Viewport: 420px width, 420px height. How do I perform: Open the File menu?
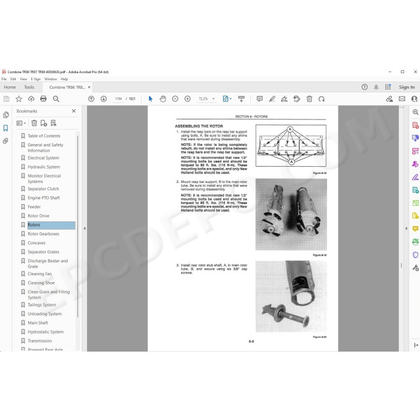click(4, 79)
